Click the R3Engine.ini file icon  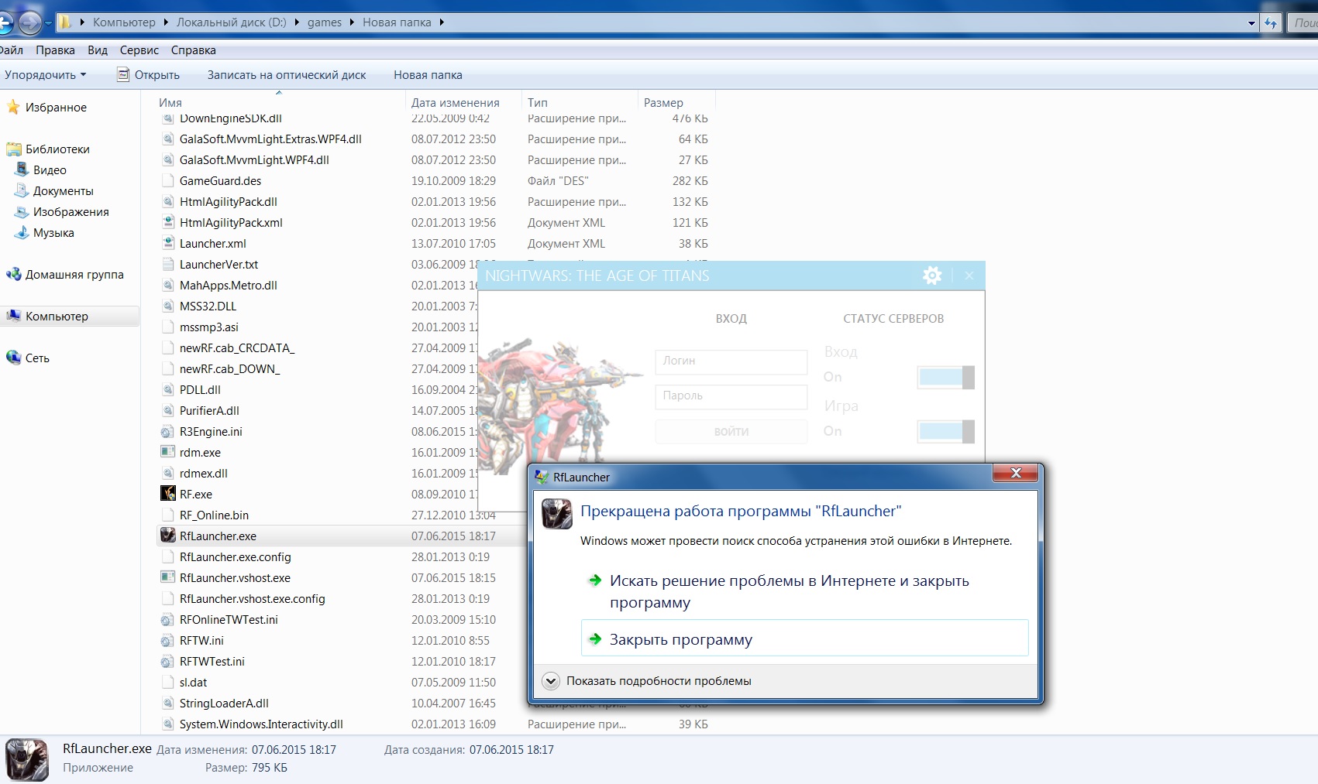167,431
